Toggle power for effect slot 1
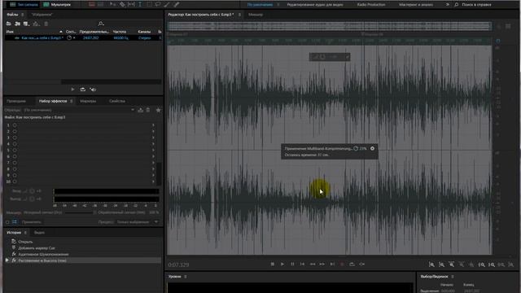 tap(15, 125)
